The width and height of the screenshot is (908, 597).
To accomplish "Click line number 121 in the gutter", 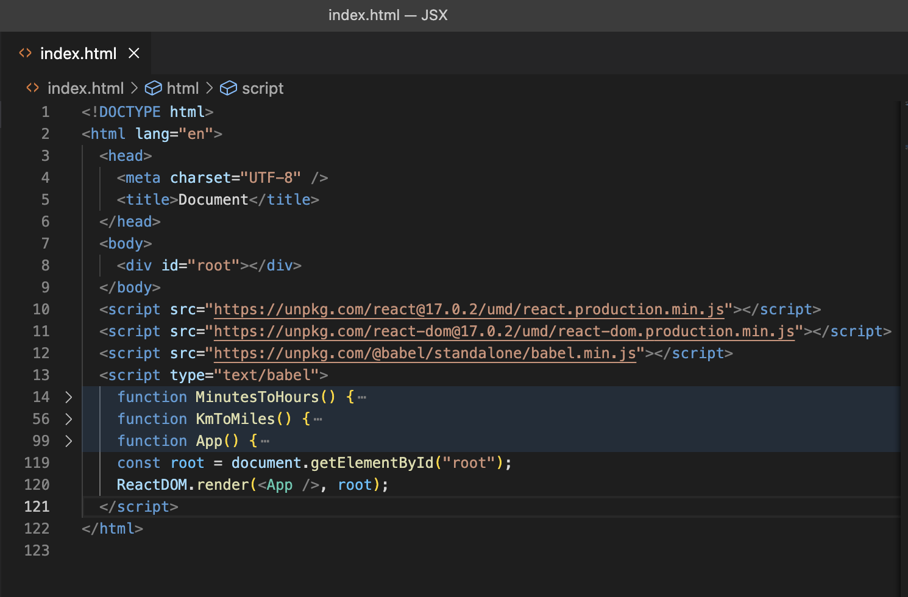I will pyautogui.click(x=37, y=507).
